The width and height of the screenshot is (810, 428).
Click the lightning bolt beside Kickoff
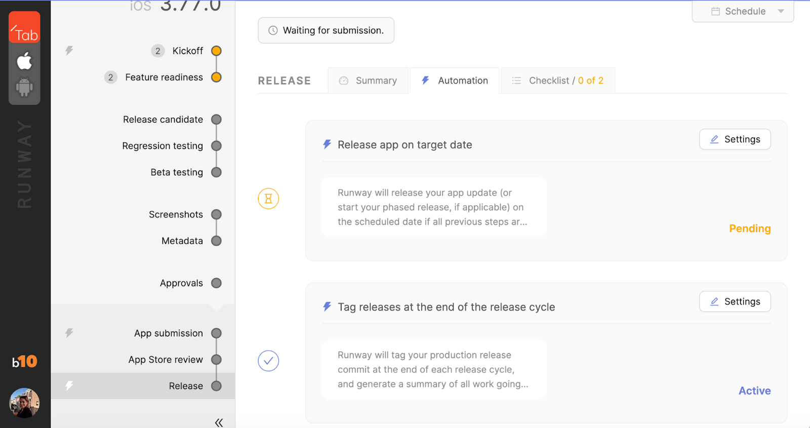pyautogui.click(x=69, y=51)
